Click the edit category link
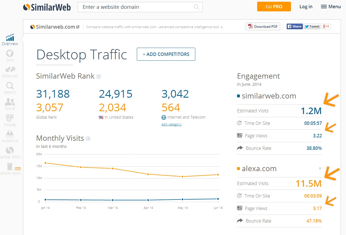Viewport: 346px width, 235px height. [x=171, y=124]
